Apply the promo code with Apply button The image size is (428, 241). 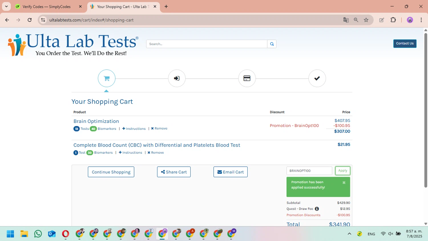click(343, 171)
